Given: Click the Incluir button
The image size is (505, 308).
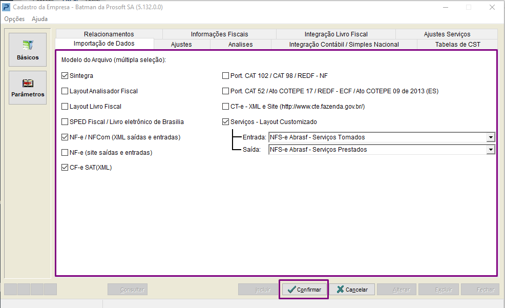Looking at the screenshot, I should (259, 290).
